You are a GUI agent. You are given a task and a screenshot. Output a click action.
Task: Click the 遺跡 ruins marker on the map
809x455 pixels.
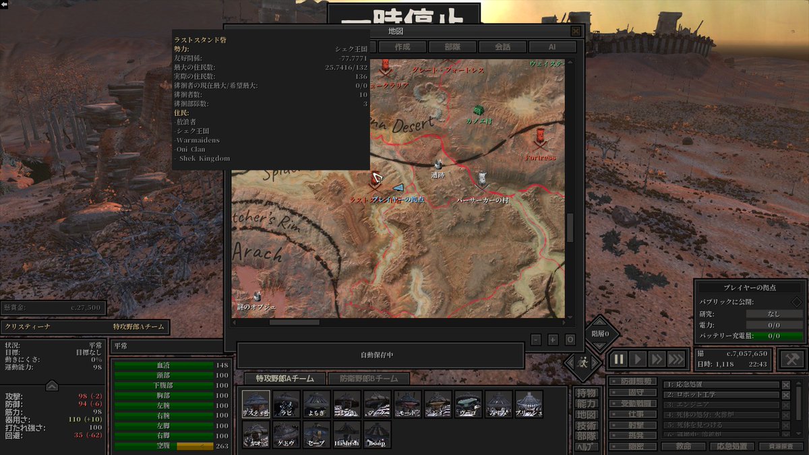pos(438,165)
